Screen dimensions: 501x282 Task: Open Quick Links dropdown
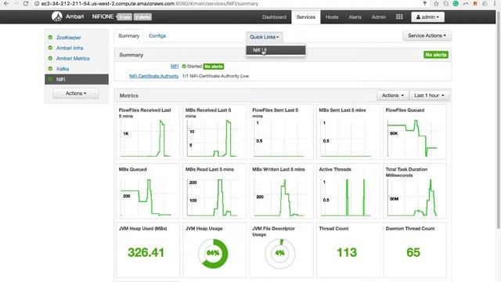pos(265,37)
